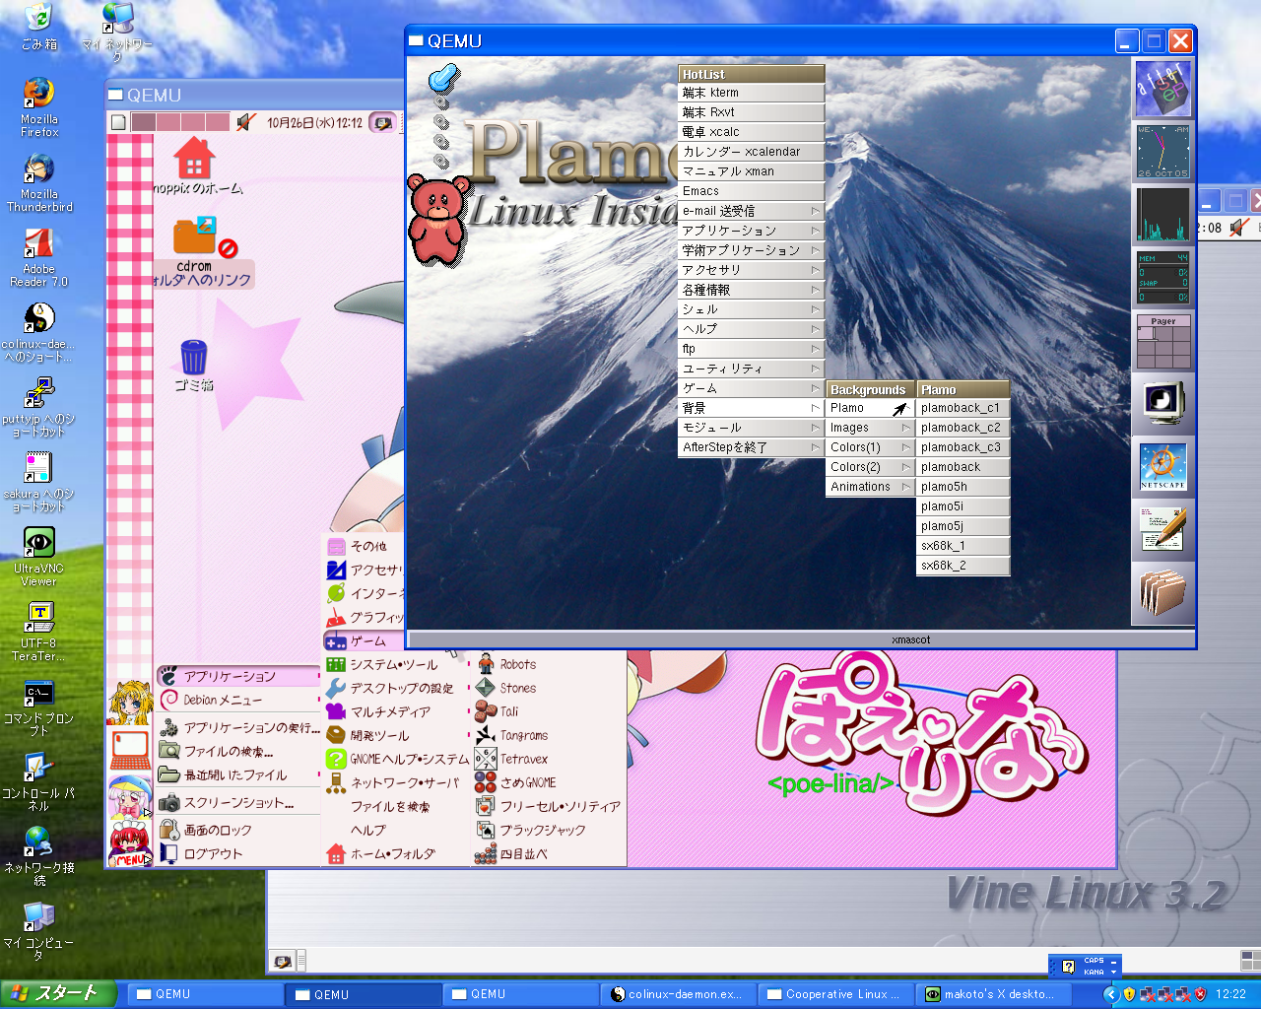
Task: Click the clock wharf icon
Action: point(1163,152)
